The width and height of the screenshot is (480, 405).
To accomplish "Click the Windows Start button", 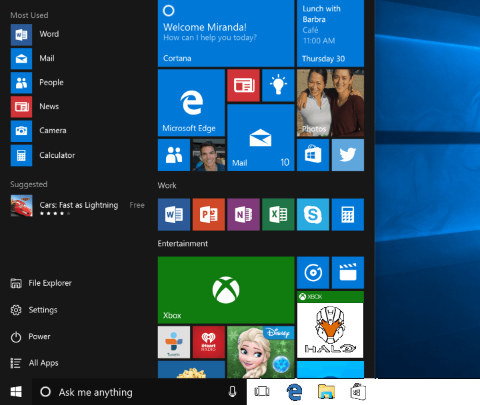I will (16, 392).
